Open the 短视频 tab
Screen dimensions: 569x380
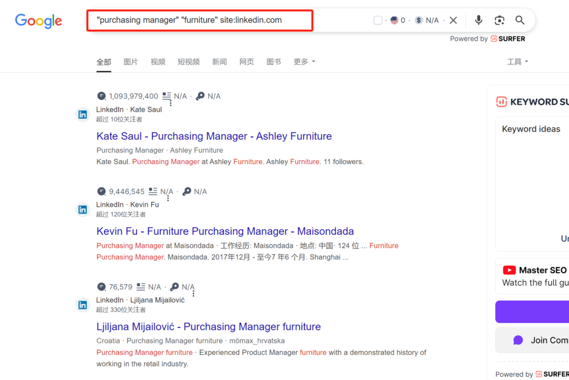click(189, 62)
